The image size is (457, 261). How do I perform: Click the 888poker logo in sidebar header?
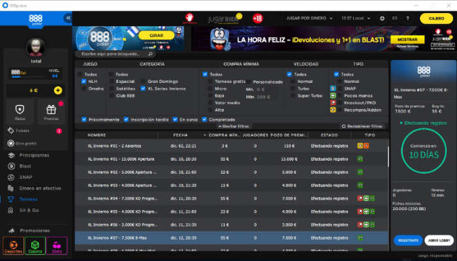pos(35,20)
